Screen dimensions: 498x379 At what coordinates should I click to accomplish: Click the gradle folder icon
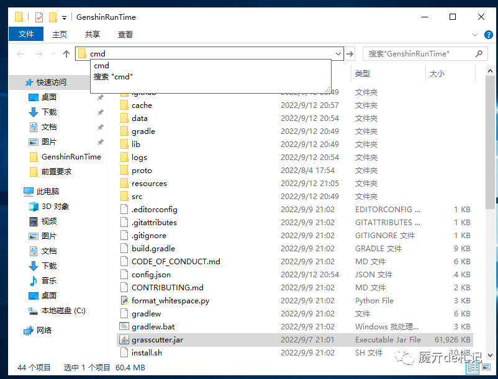pyautogui.click(x=124, y=132)
